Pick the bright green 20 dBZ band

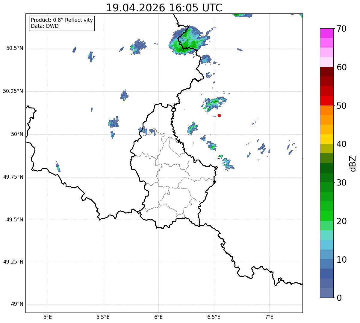327,216
